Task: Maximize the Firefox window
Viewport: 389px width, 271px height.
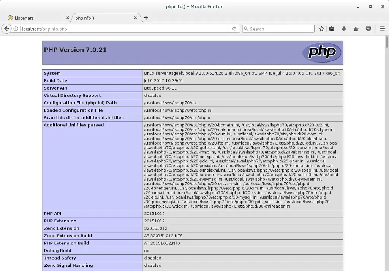Action: click(x=370, y=6)
